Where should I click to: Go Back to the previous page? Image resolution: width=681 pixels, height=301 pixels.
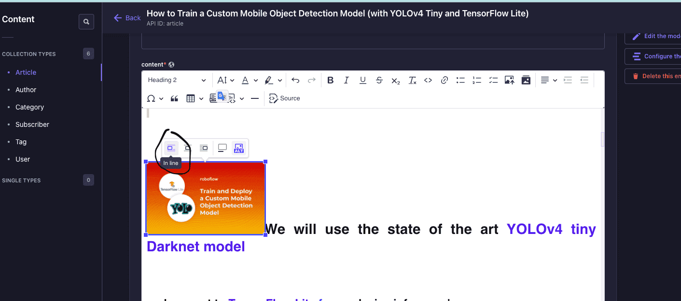[127, 18]
